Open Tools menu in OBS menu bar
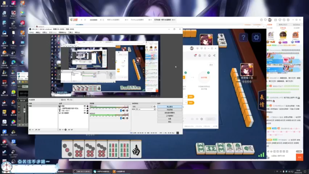The height and width of the screenshot is (174, 309). click(x=70, y=32)
